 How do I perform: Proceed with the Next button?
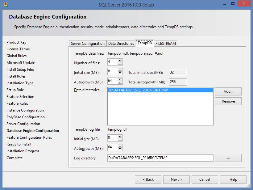176,179
